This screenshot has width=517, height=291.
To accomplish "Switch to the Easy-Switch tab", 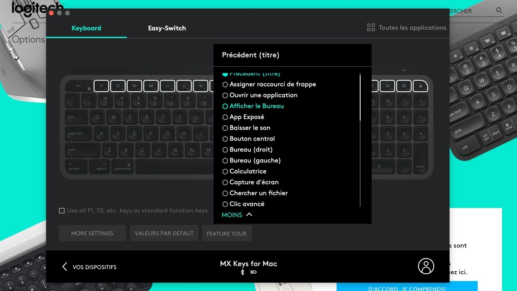I will (167, 28).
